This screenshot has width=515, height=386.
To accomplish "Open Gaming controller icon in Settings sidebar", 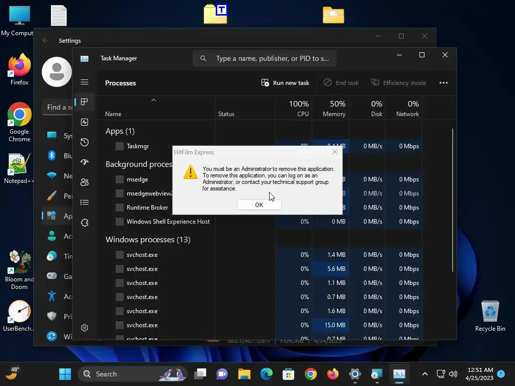I will pyautogui.click(x=52, y=276).
